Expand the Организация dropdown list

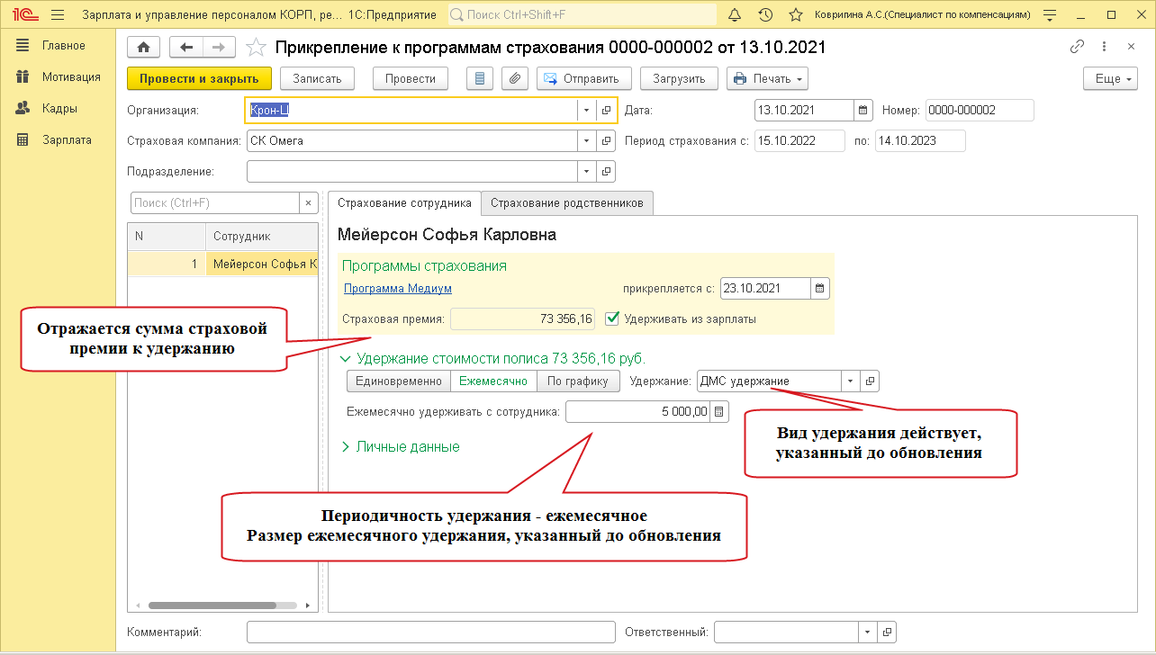click(586, 110)
